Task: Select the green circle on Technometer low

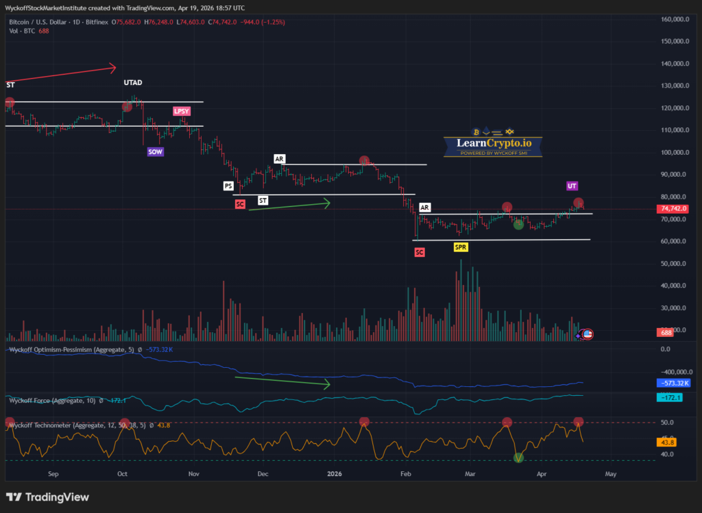Action: (x=518, y=458)
